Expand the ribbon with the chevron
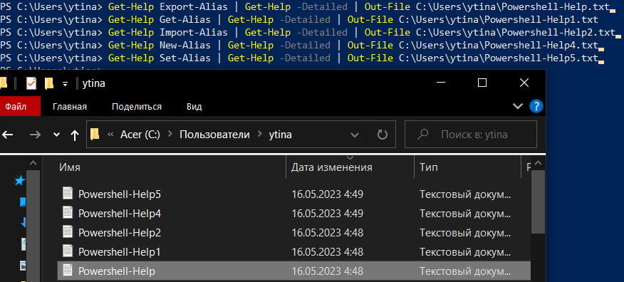 pyautogui.click(x=517, y=106)
